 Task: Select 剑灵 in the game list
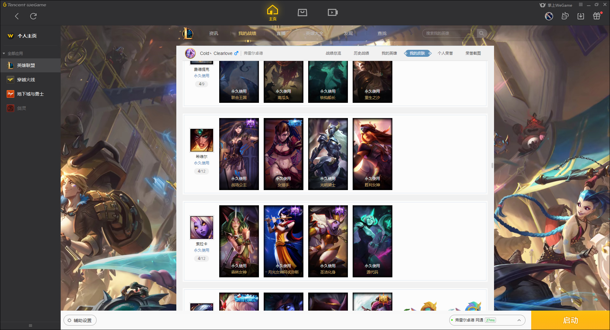coord(30,108)
